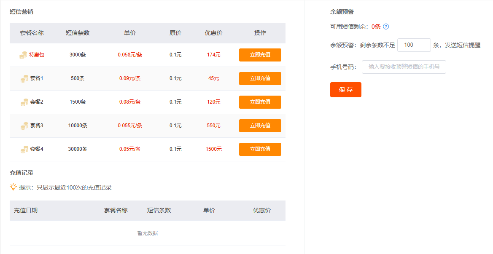
Task: Click 优惠价 header in recharge records
Action: tap(261, 210)
